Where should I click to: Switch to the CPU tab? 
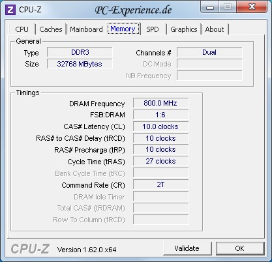[22, 29]
